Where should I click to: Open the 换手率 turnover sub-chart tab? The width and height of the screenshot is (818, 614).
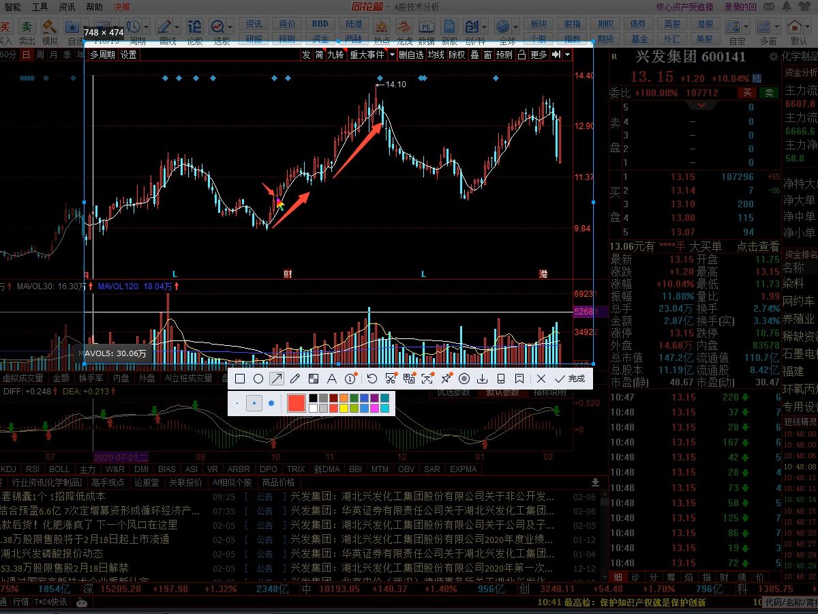[x=91, y=378]
